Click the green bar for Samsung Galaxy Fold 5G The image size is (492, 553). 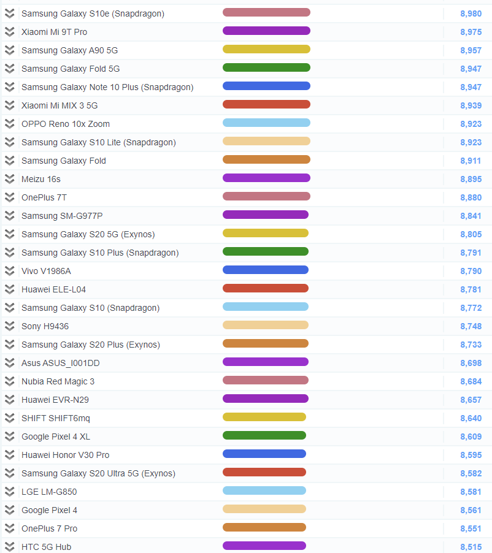266,67
